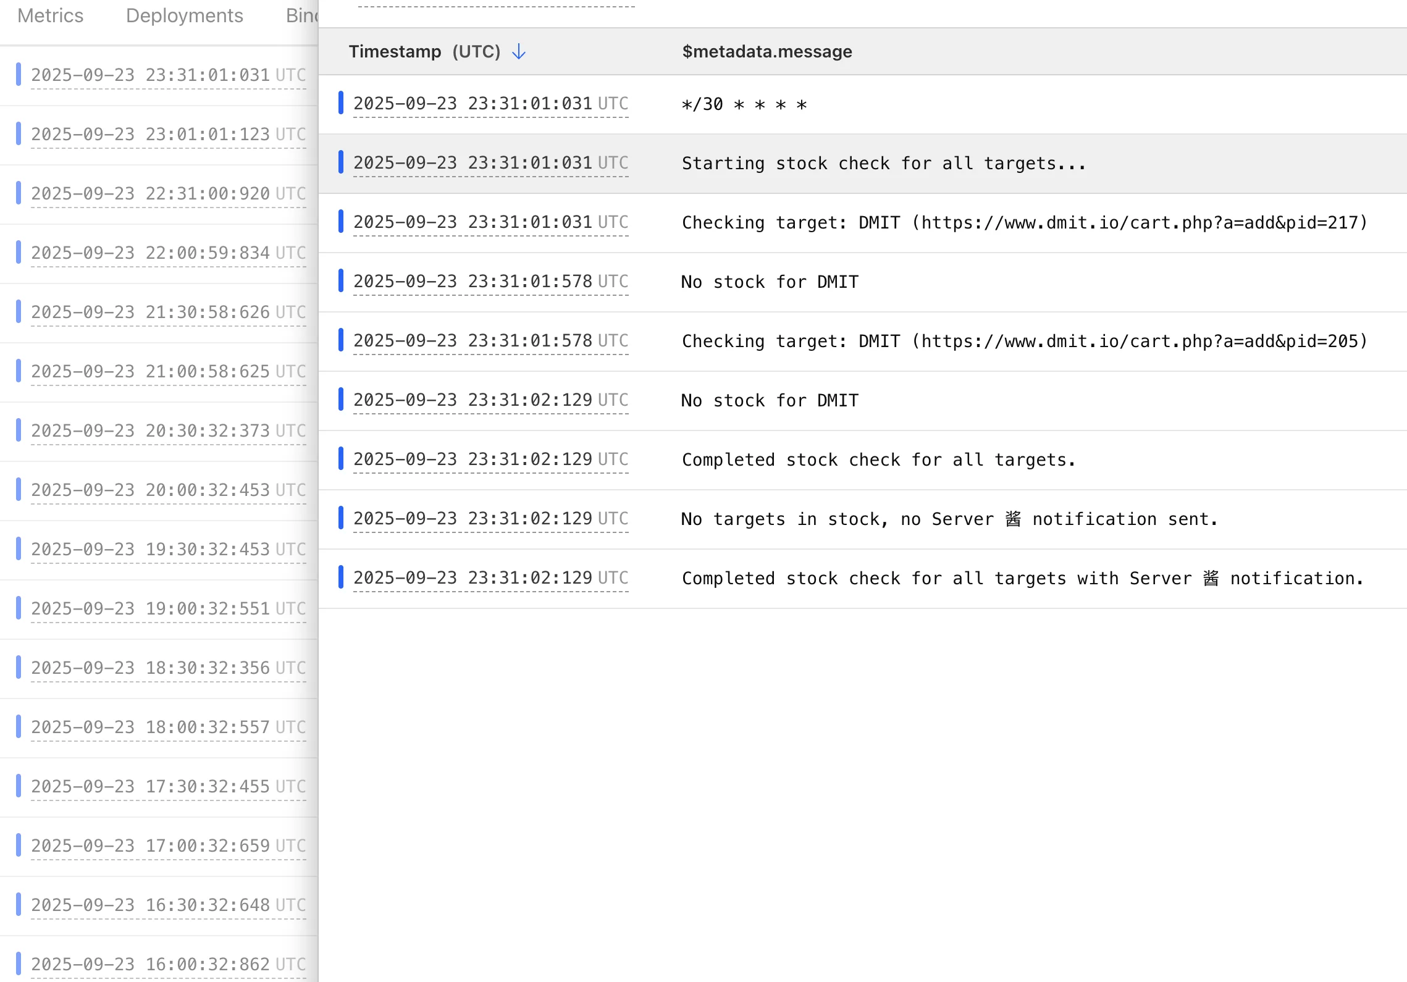Click the $metadata.message column header

(x=766, y=52)
